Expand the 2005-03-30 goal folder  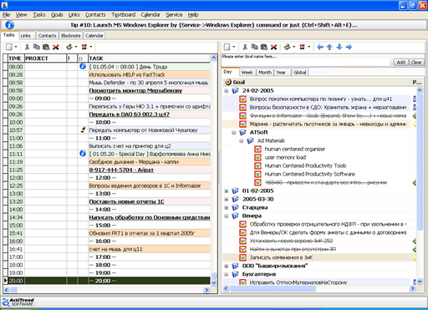click(x=227, y=199)
